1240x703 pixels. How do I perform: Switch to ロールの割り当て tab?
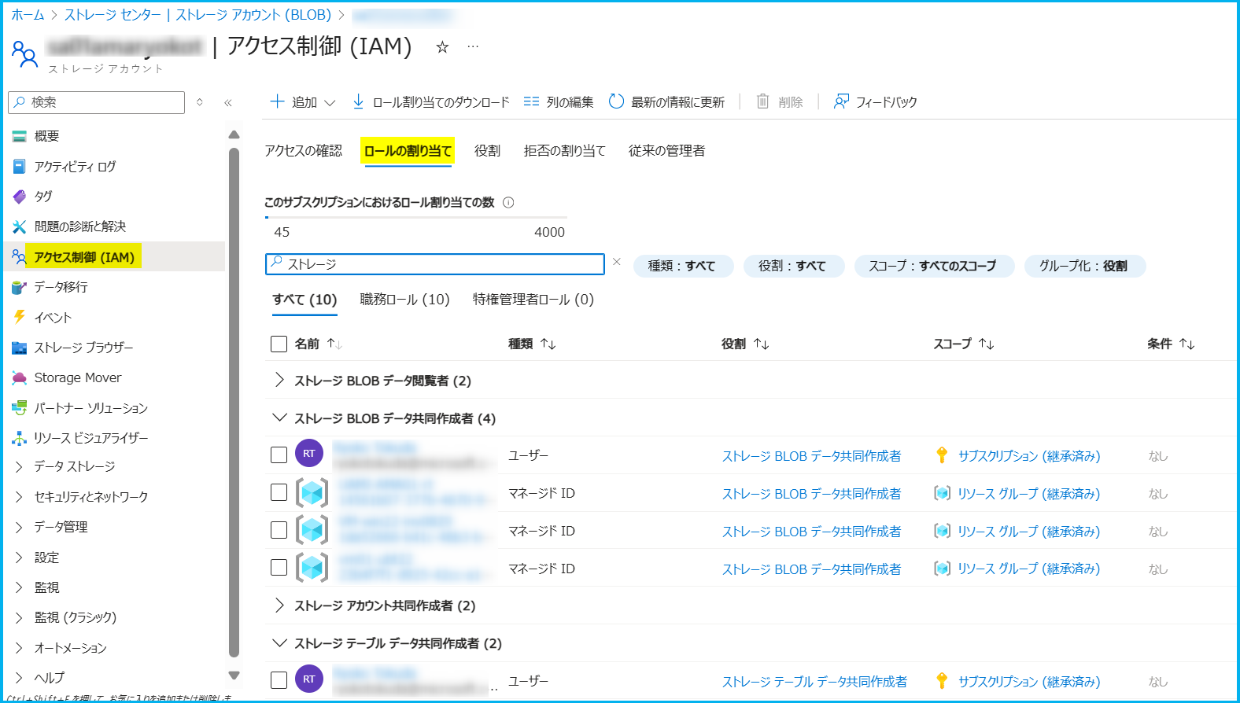tap(408, 151)
